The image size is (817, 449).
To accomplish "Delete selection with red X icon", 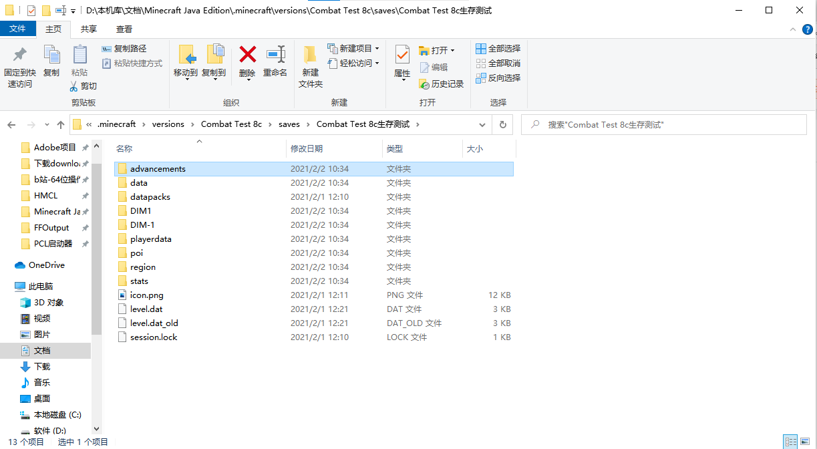I will [x=247, y=63].
